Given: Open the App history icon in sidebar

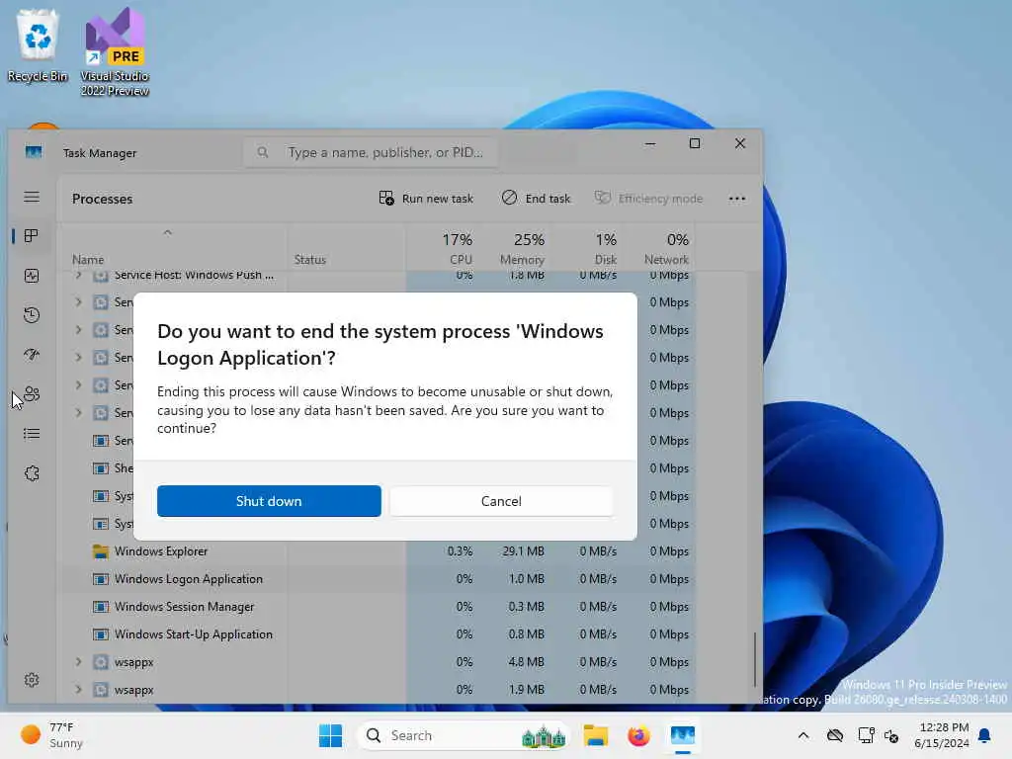Looking at the screenshot, I should [31, 315].
